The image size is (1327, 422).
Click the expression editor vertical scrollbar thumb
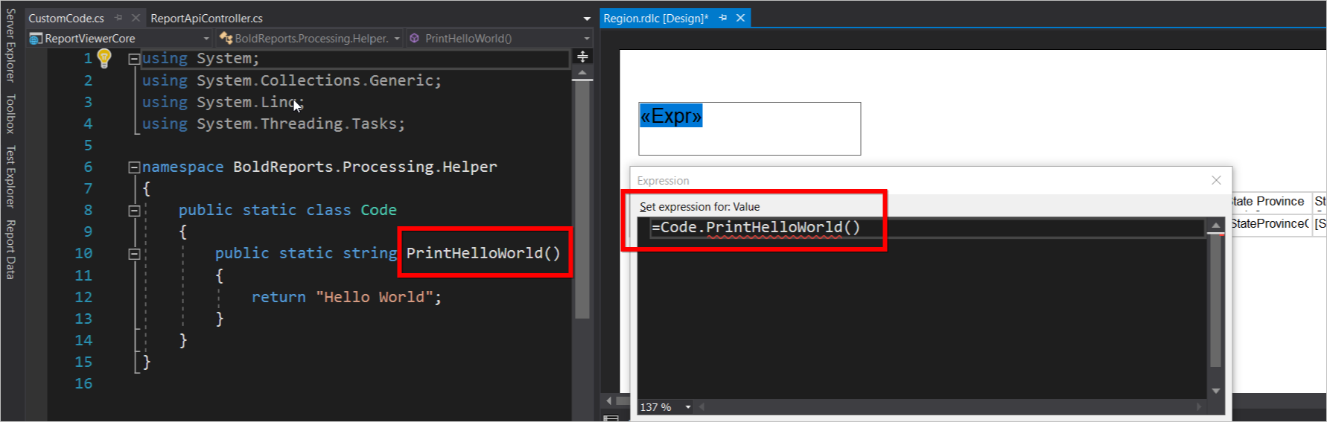point(1216,301)
